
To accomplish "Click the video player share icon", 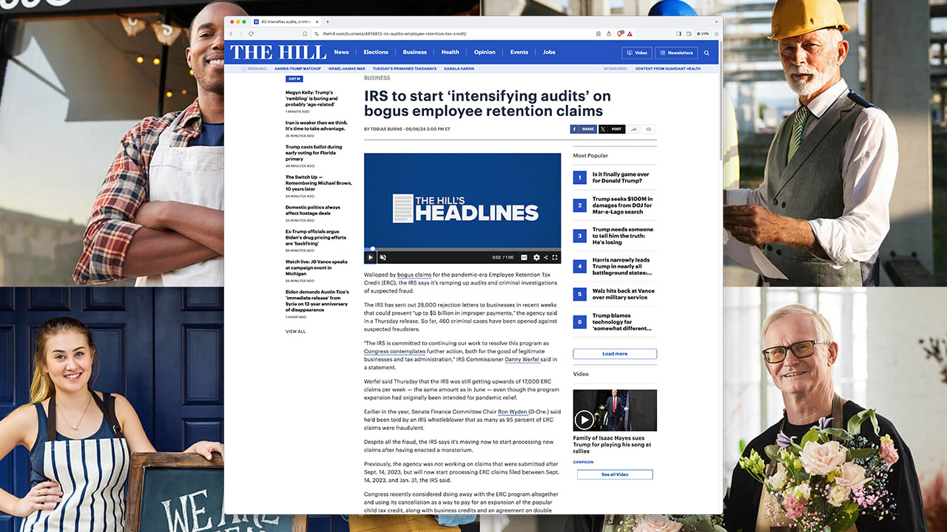I will [546, 257].
